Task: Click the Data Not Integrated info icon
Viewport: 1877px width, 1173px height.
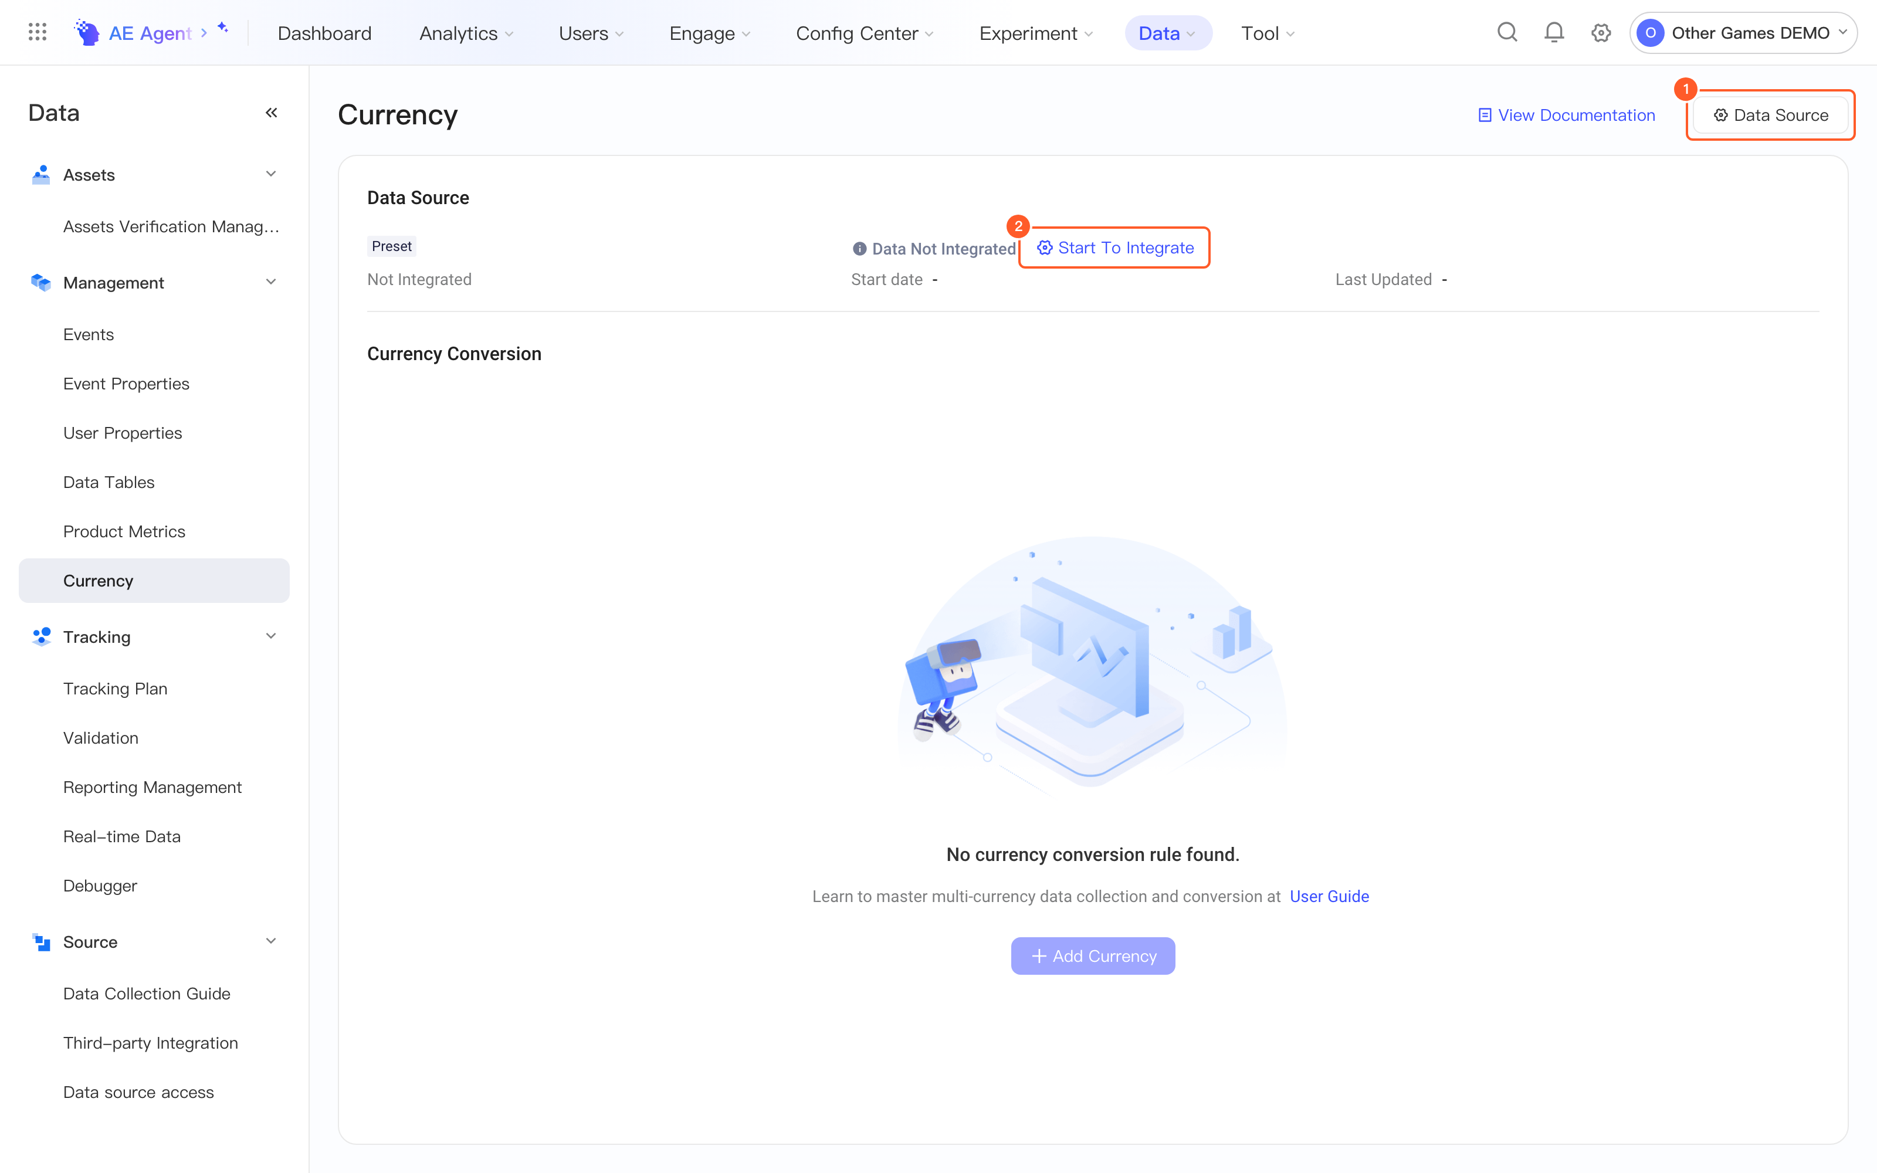Action: [859, 249]
